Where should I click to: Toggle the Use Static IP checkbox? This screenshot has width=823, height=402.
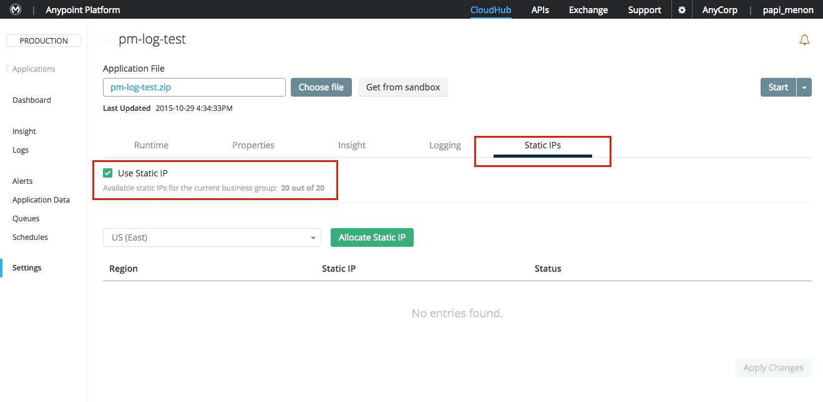coord(108,173)
